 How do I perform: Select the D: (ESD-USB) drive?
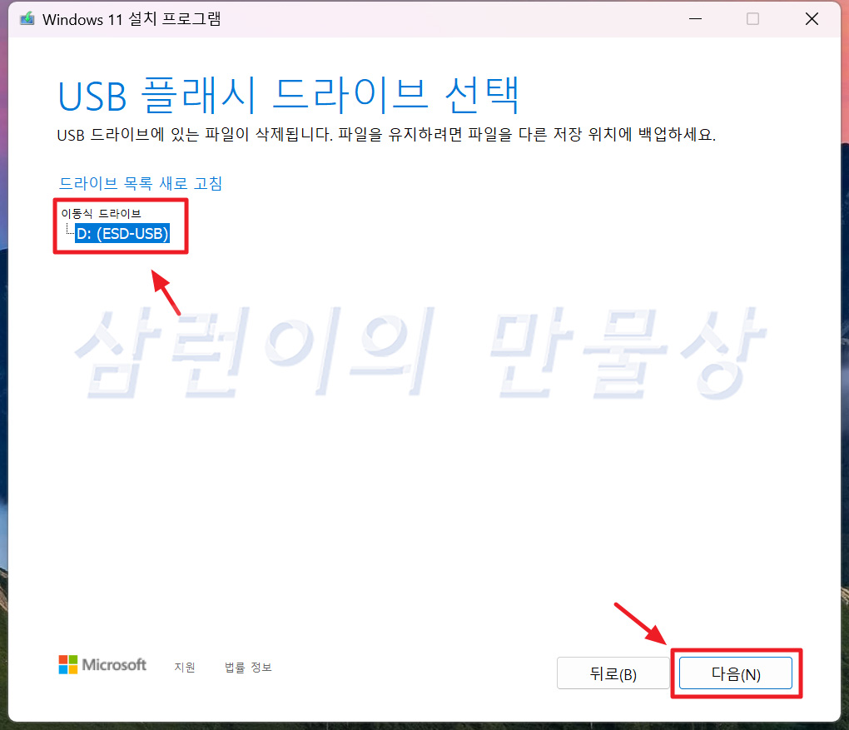(x=122, y=233)
